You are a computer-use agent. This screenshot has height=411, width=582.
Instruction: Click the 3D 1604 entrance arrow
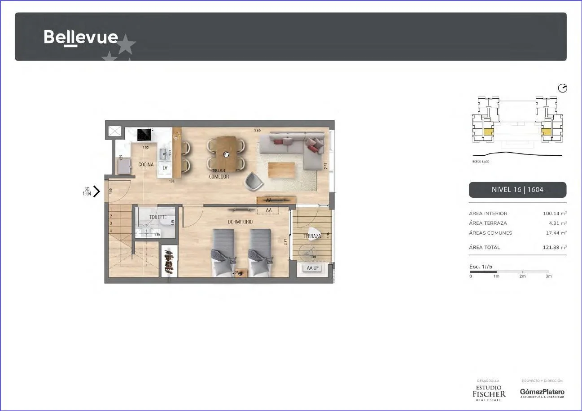click(96, 191)
